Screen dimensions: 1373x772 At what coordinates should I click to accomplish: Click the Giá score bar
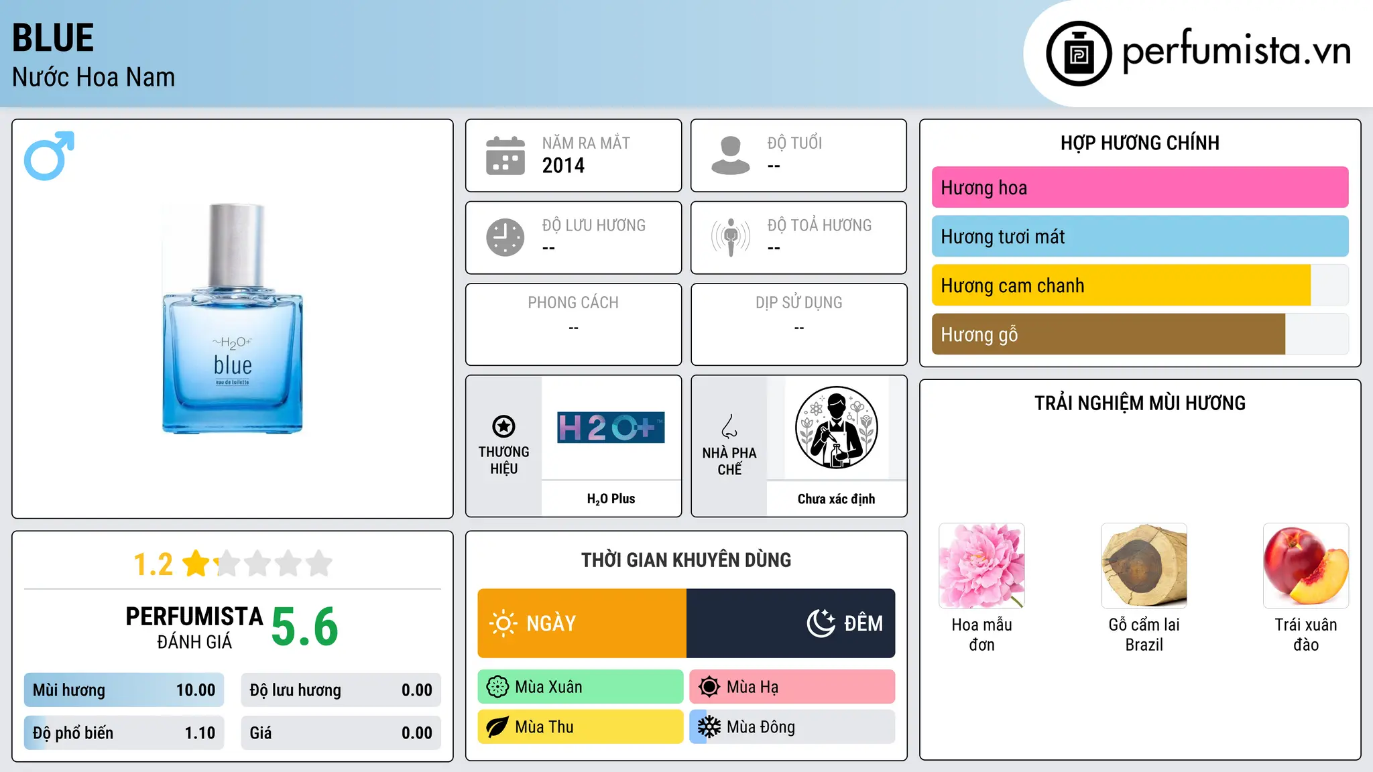[x=341, y=733]
